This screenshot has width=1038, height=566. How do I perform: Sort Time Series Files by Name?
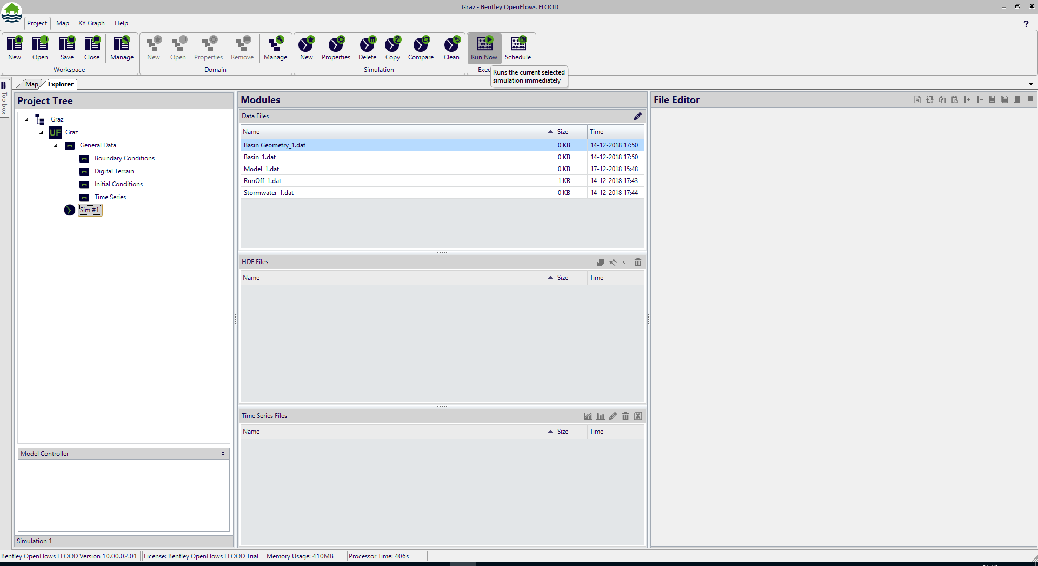point(397,432)
